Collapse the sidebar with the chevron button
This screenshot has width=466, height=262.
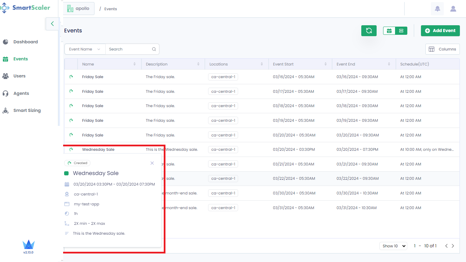pyautogui.click(x=52, y=24)
